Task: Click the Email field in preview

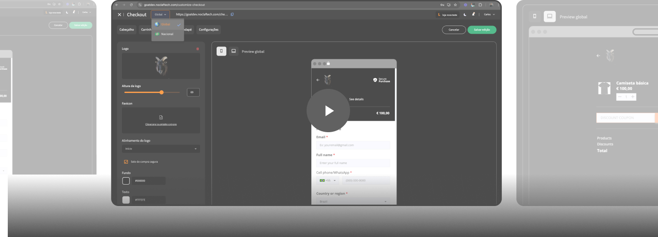Action: [x=353, y=145]
